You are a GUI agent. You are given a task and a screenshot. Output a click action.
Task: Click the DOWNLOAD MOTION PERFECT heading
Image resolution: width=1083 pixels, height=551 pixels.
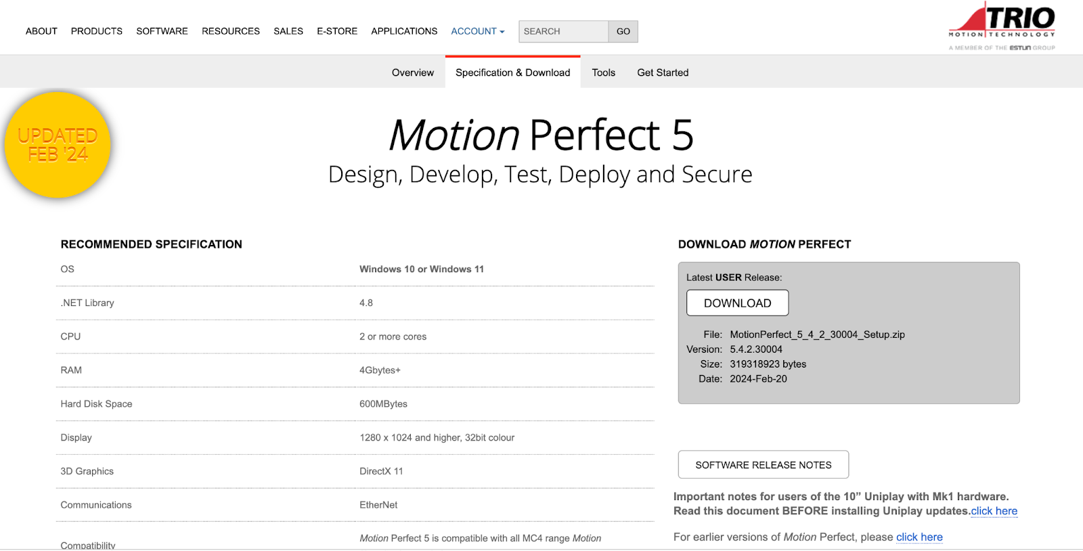(x=764, y=244)
